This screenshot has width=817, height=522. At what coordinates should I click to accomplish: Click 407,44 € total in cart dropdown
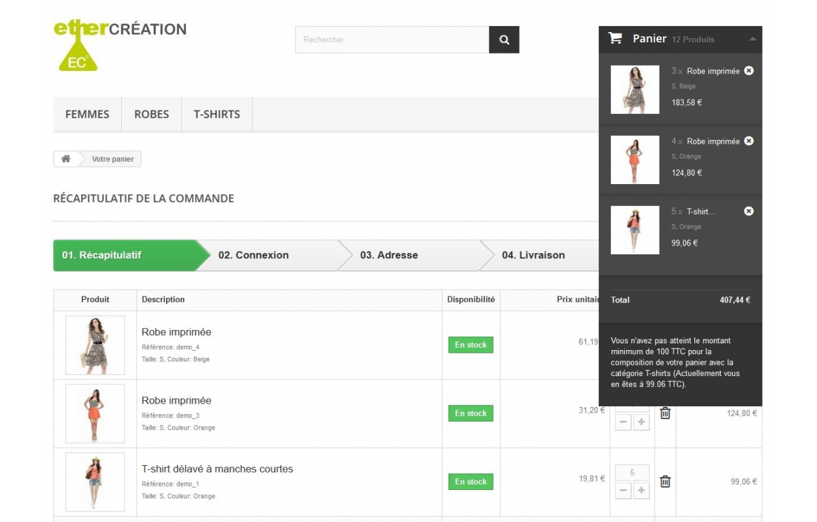click(735, 300)
